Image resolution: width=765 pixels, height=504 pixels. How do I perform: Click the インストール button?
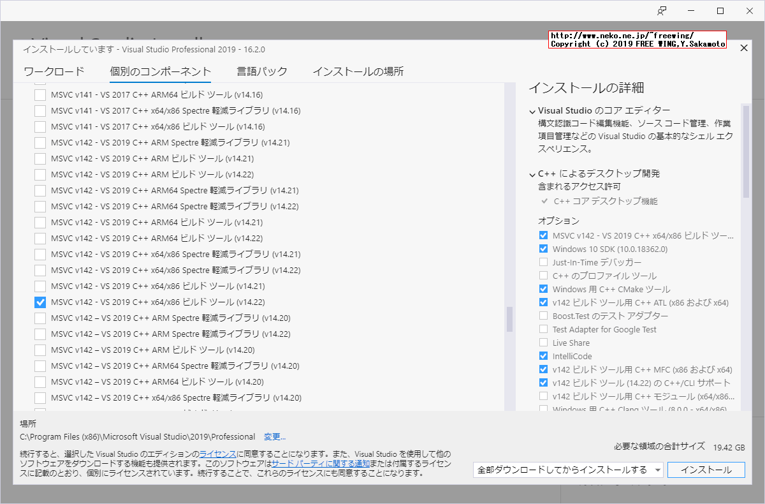pos(706,470)
